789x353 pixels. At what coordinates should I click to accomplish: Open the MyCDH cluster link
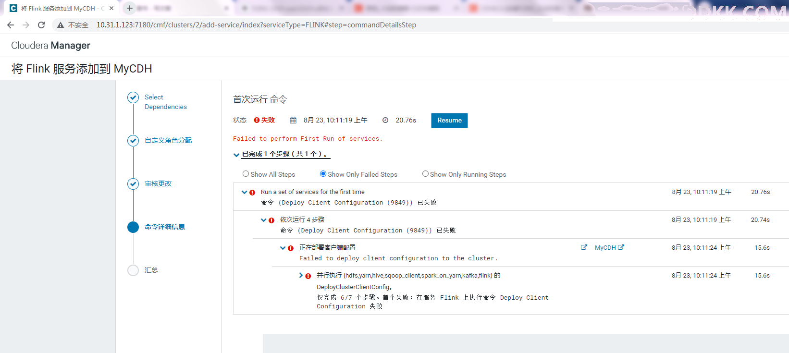(x=609, y=247)
